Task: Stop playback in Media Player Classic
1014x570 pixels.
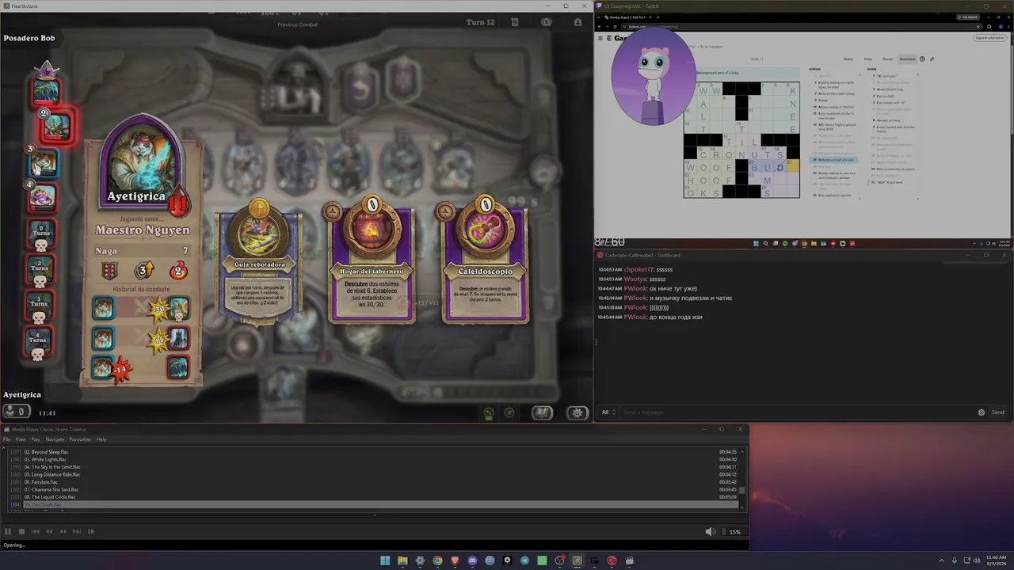Action: tap(22, 532)
